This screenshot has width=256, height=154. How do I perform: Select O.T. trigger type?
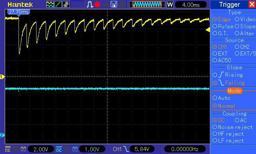(220, 34)
